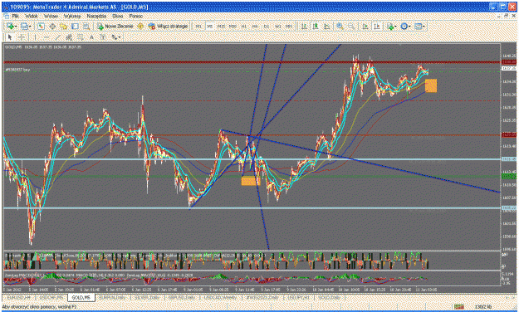Show the Navigator panel via the star folder icon
The height and width of the screenshot is (312, 519).
[x=64, y=26]
